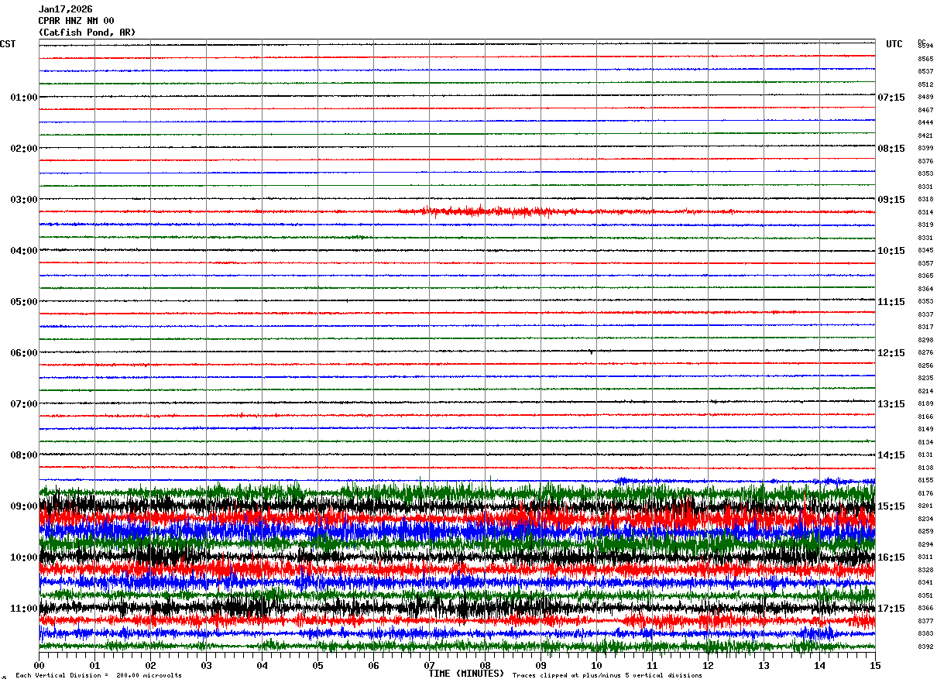
Task: Click the DC offset value 8537
Action: coord(925,71)
